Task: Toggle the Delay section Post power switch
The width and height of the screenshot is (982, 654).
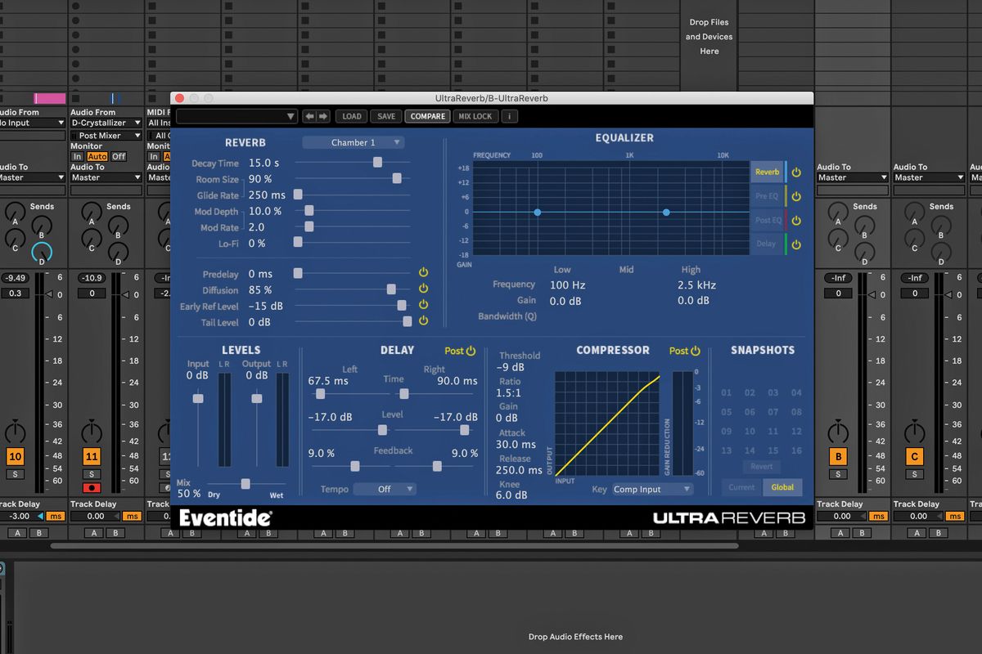Action: point(470,350)
